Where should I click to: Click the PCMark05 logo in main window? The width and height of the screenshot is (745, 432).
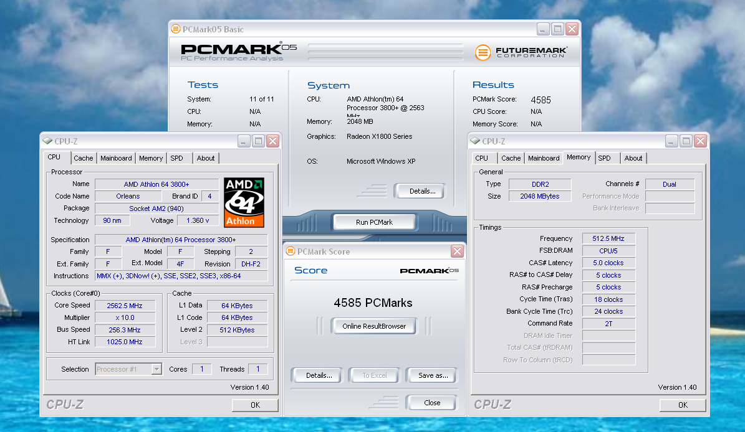239,51
